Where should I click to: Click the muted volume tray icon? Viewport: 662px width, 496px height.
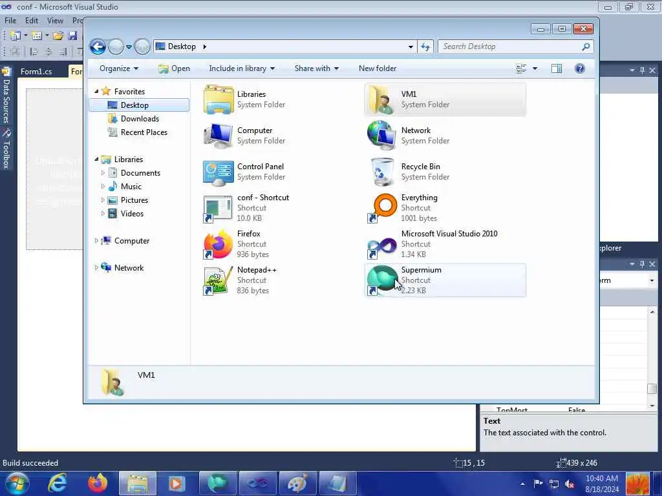pyautogui.click(x=569, y=484)
